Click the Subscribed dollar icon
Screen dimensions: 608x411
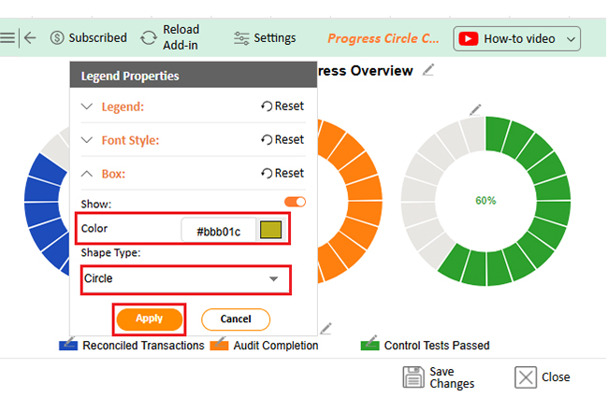57,38
